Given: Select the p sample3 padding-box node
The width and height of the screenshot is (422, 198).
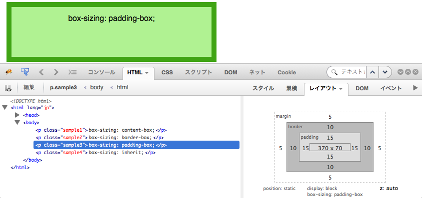Looking at the screenshot, I should click(136, 145).
